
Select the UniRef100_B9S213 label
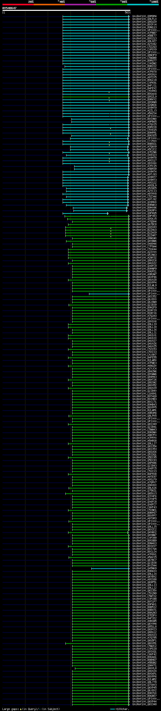click(x=144, y=38)
